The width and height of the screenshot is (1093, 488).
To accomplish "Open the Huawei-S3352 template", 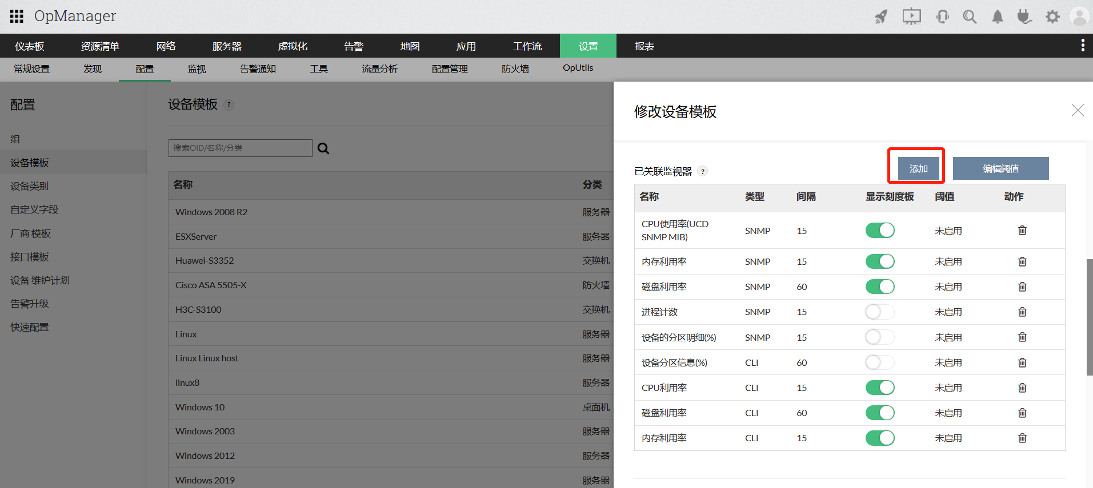I will tap(205, 260).
